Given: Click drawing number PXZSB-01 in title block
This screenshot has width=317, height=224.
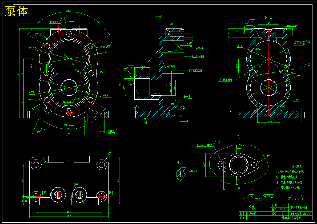Looking at the screenshot, I should (299, 207).
